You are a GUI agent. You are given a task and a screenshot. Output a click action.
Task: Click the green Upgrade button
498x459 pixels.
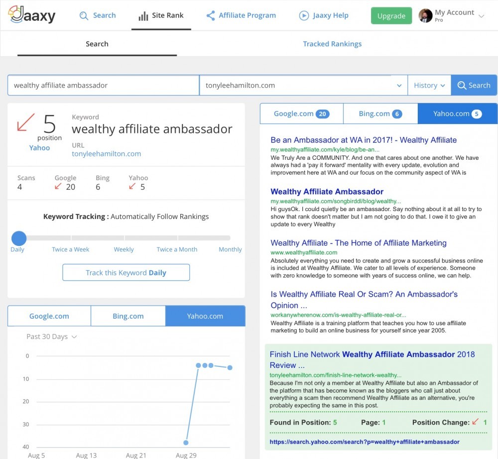(391, 16)
